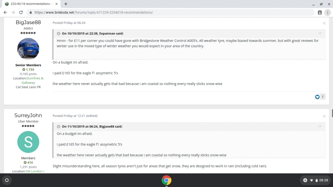Select the 'Senior Members' group label
333x187 pixels.
tap(28, 65)
